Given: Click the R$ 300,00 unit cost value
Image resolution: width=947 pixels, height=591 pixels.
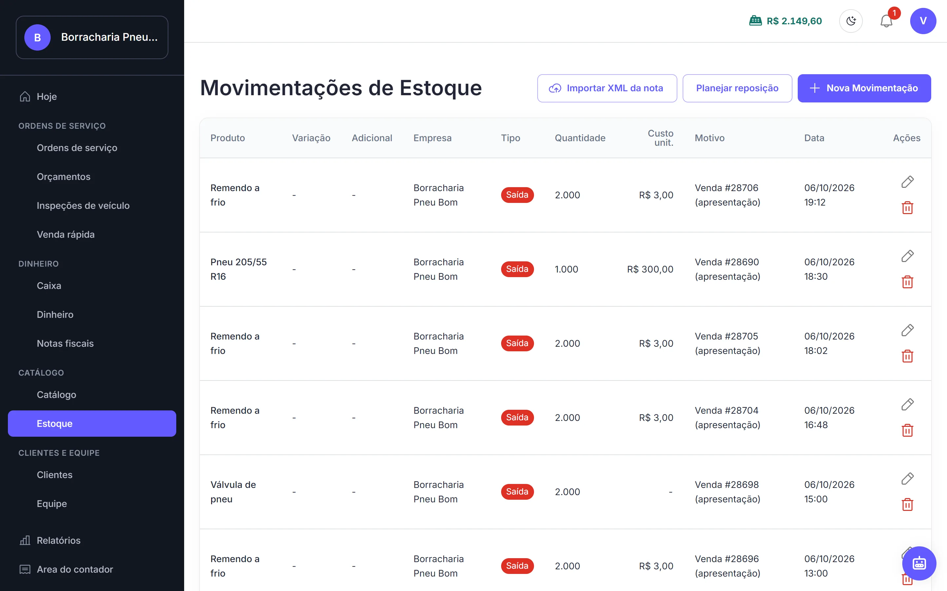Looking at the screenshot, I should (650, 269).
